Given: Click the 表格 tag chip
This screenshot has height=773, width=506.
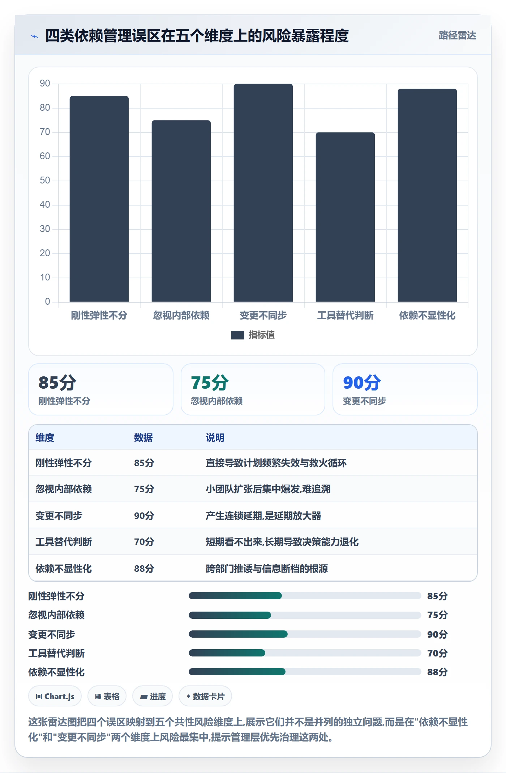Looking at the screenshot, I should (107, 696).
